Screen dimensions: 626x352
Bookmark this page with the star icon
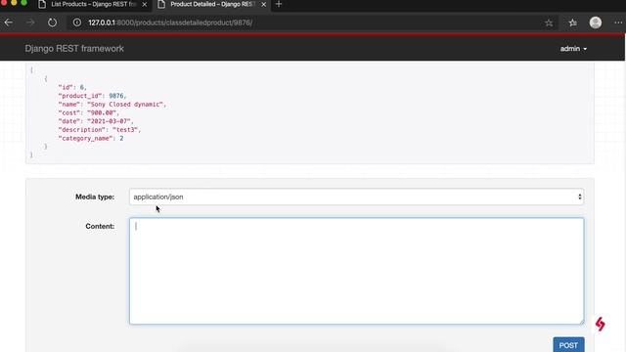point(549,22)
